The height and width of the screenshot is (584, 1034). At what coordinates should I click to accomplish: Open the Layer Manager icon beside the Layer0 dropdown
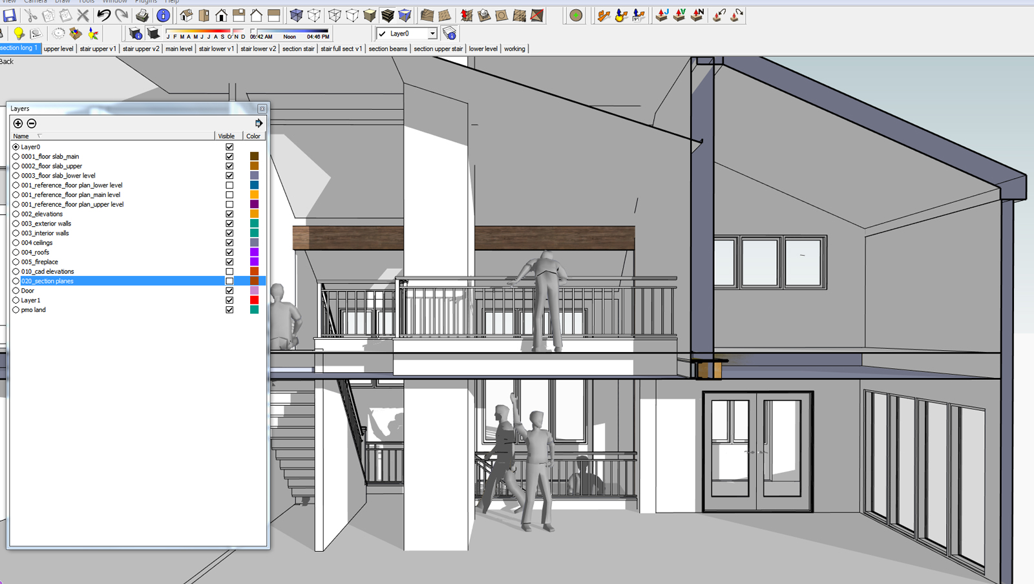450,33
